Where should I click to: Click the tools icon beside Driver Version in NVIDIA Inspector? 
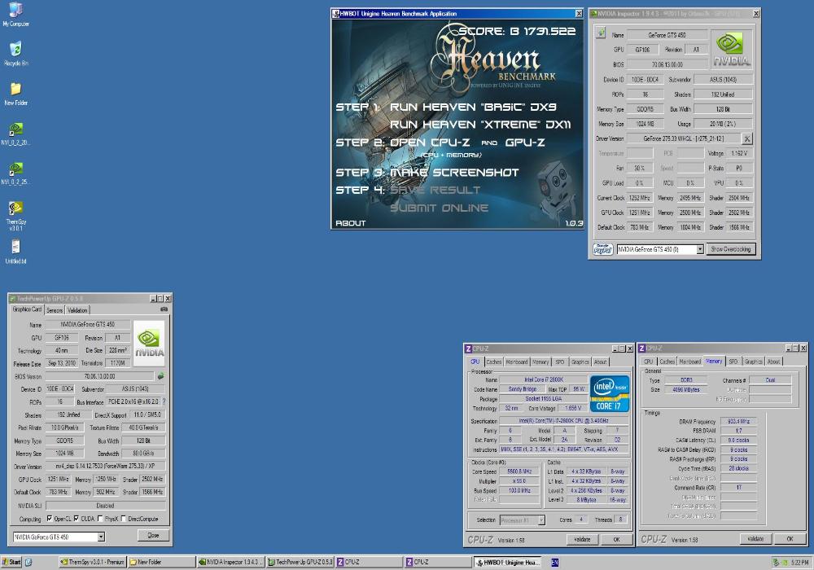[x=747, y=138]
